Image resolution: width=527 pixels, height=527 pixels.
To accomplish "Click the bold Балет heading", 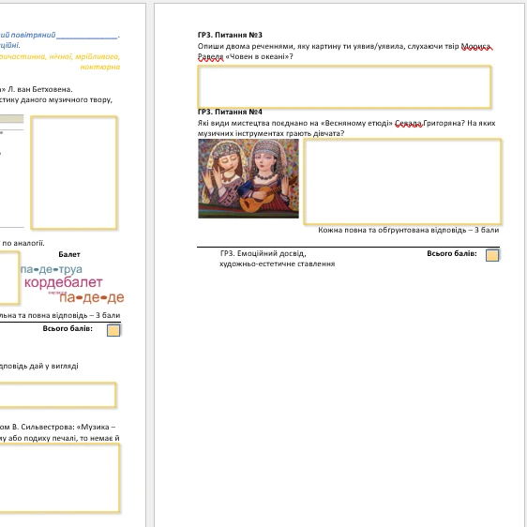I will (69, 254).
